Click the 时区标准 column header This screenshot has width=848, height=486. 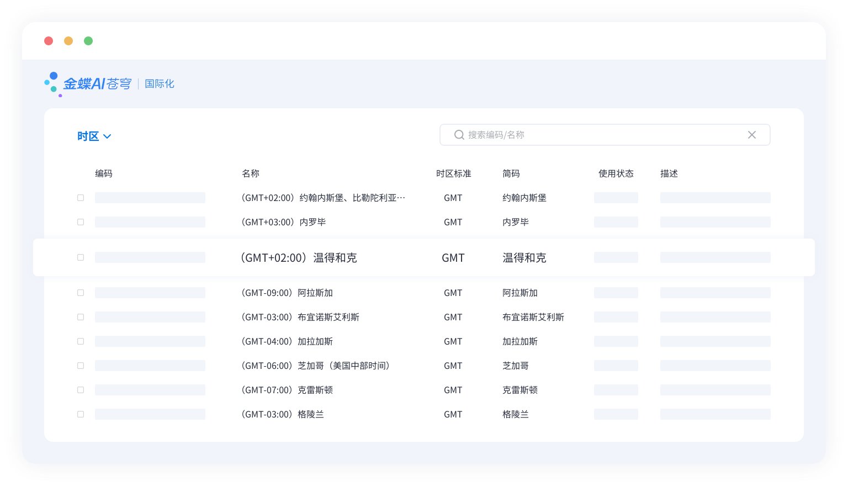[453, 173]
